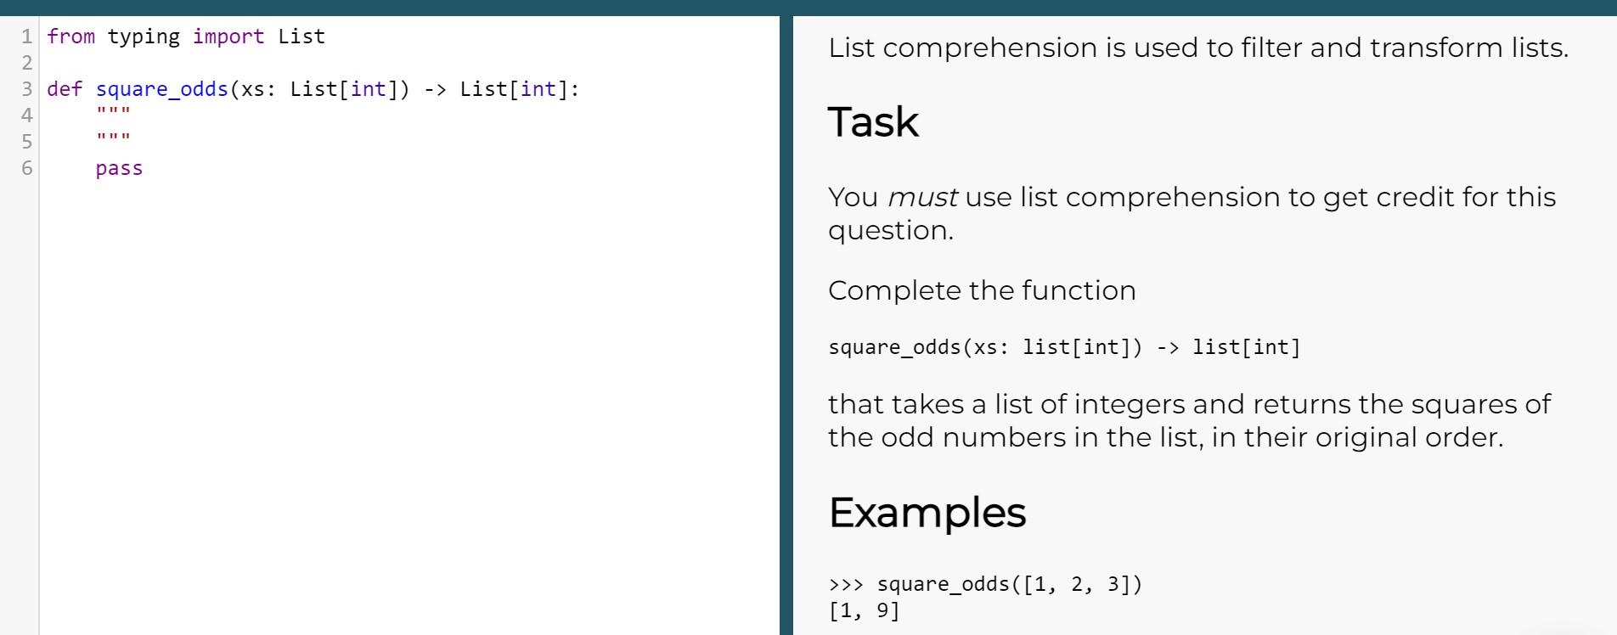Click the function signature in the task description

1064,347
